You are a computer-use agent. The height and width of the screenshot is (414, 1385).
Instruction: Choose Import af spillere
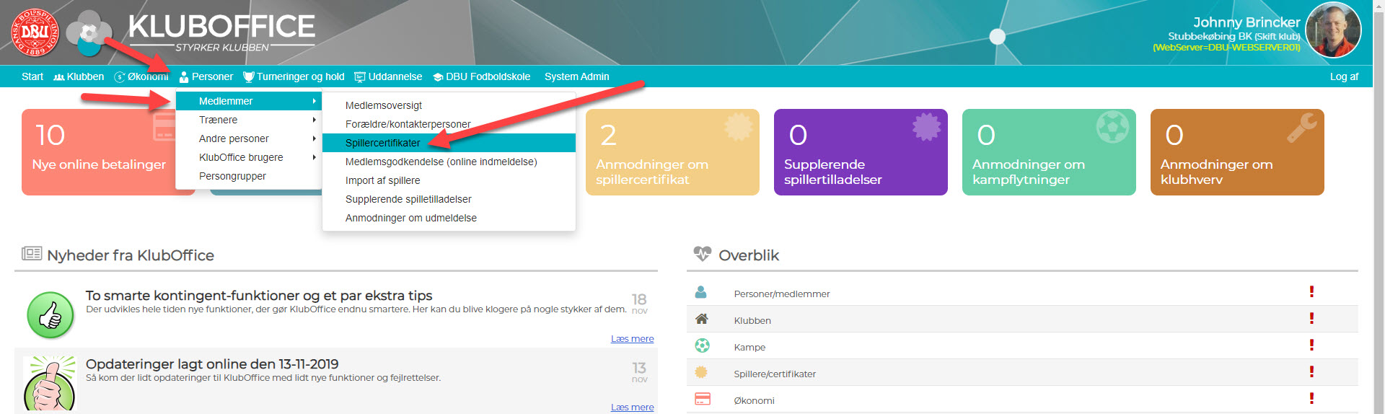(x=449, y=180)
